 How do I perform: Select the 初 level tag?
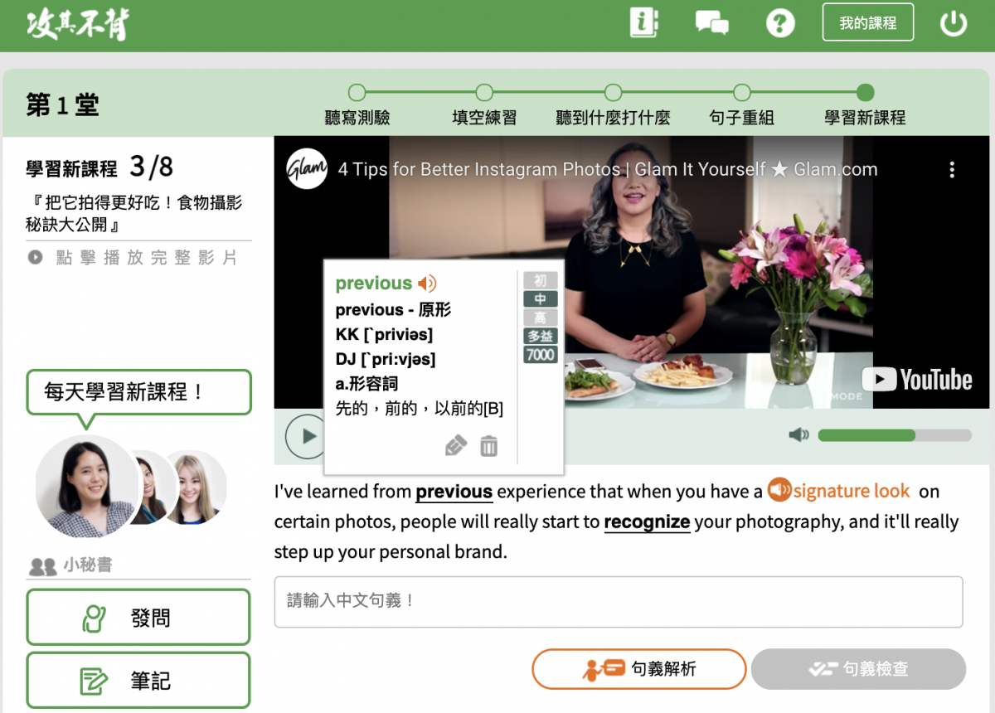540,280
